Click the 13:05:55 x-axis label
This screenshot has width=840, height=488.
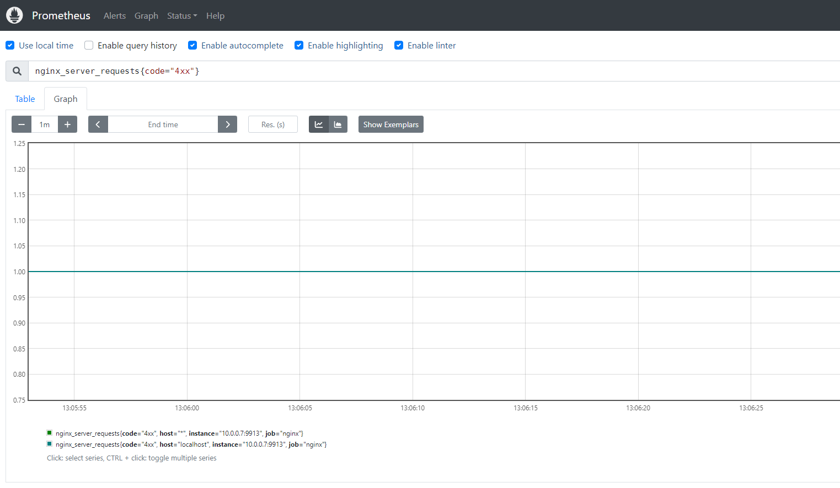pos(74,408)
